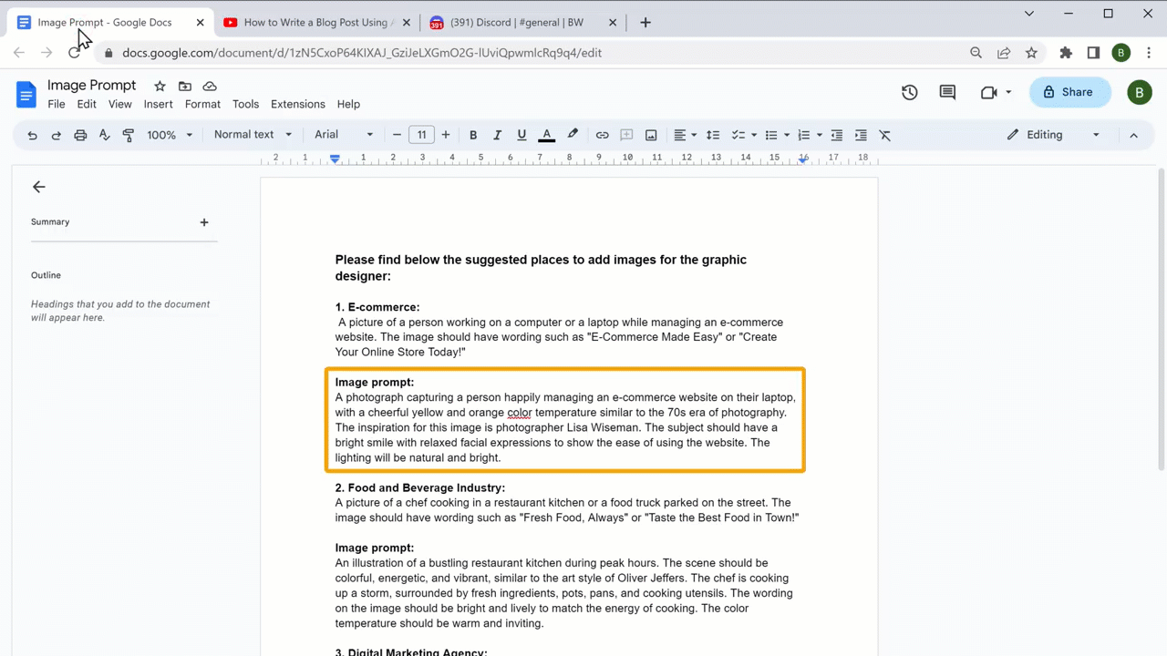Print the document via printer icon
Screen dimensions: 1167x656
coord(80,135)
